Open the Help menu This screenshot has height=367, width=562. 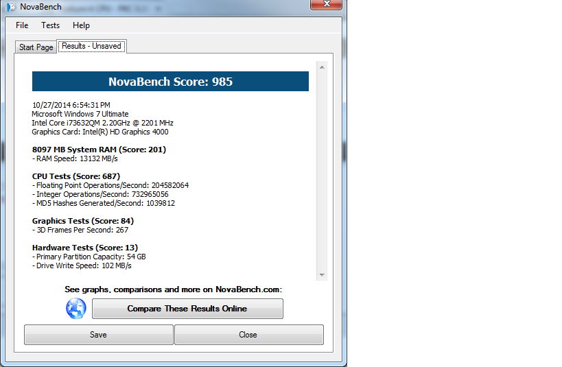click(x=81, y=25)
